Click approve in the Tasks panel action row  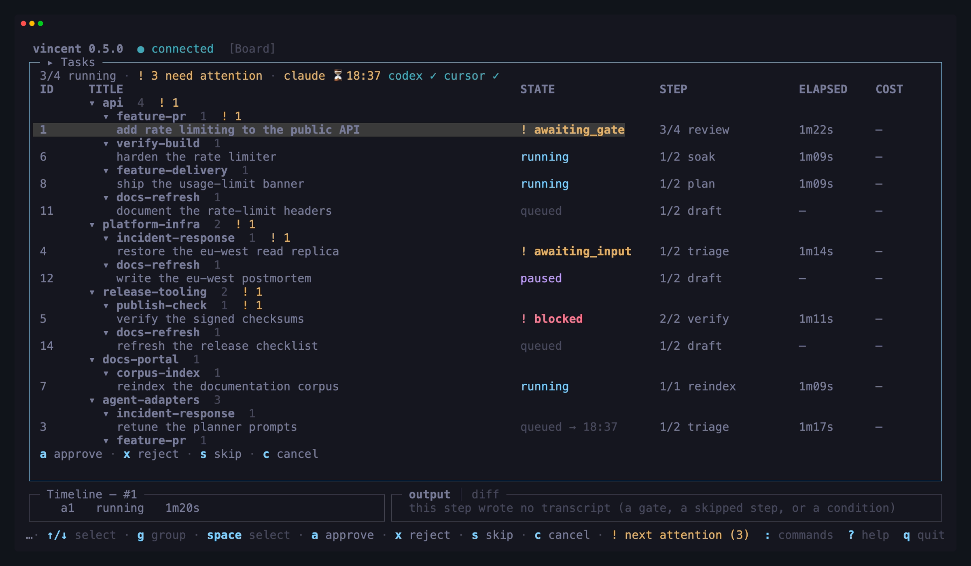pos(71,454)
